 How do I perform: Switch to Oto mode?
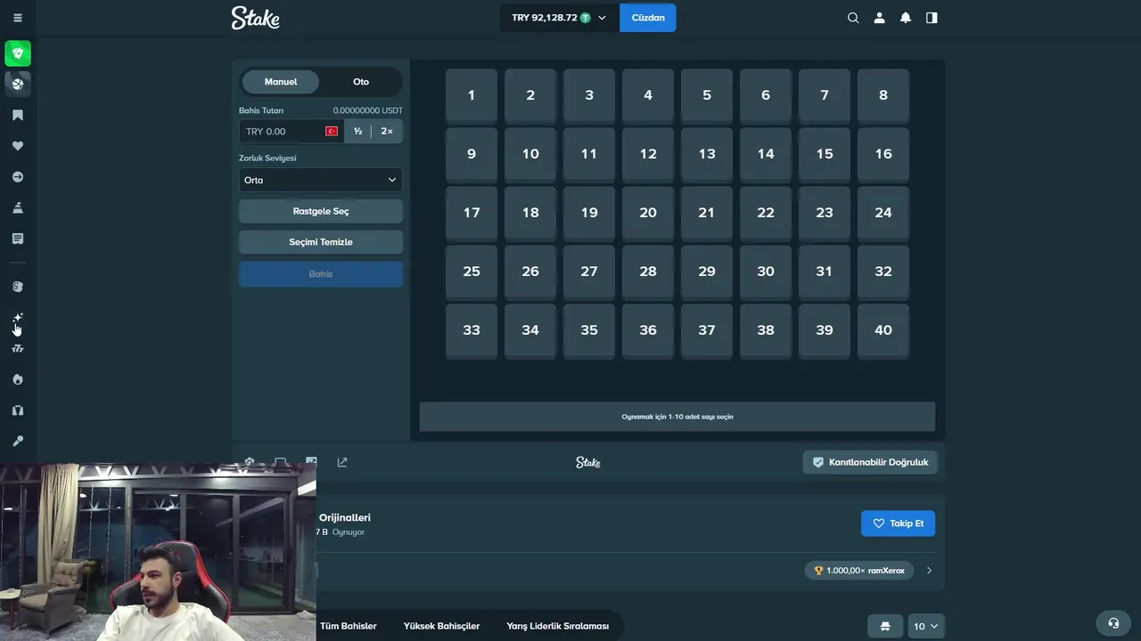click(x=361, y=82)
